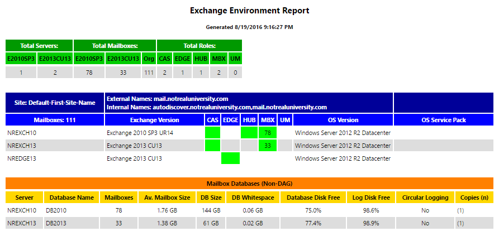Select the Mailboxes: 111 header

point(54,120)
